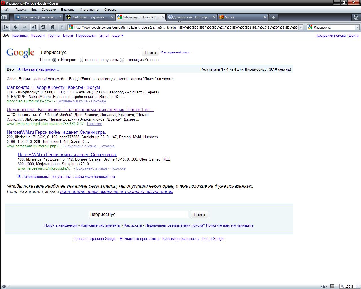Open the Правка menu
Image resolution: width=361 pixels, height=289 pixels.
(21, 10)
